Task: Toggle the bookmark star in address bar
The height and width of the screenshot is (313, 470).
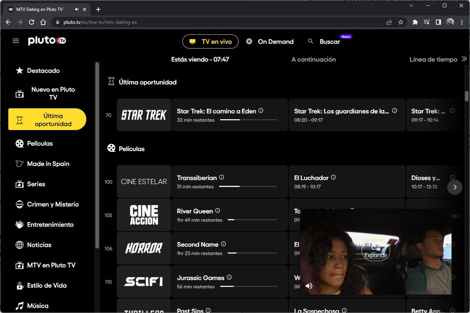Action: [x=401, y=22]
